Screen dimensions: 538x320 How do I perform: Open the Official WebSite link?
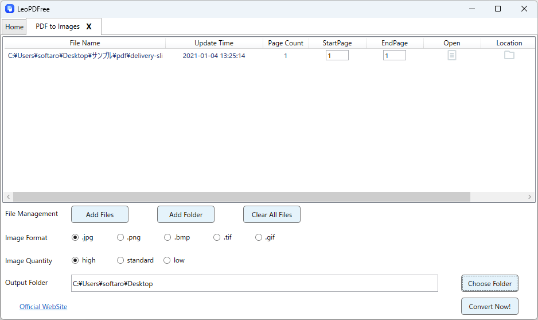click(x=43, y=307)
